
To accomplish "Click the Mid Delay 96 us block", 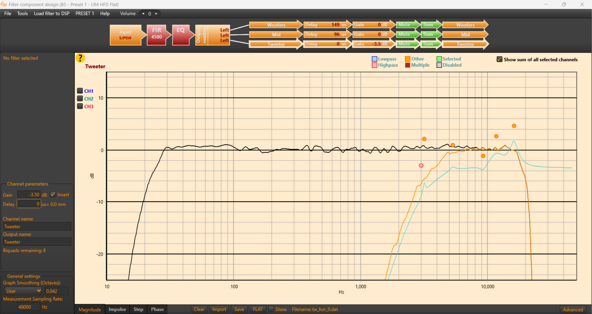I will (328, 34).
